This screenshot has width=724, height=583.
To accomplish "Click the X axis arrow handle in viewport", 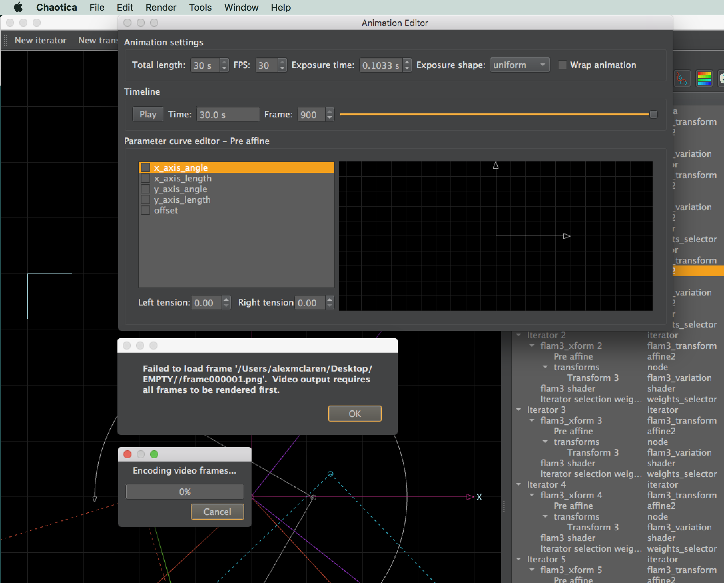I will pos(470,497).
